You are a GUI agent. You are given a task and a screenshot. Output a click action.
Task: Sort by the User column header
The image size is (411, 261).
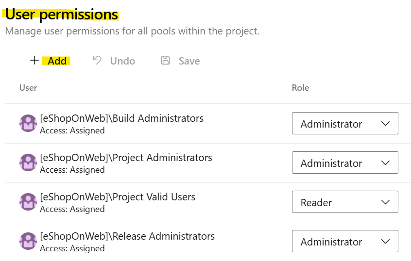point(28,88)
